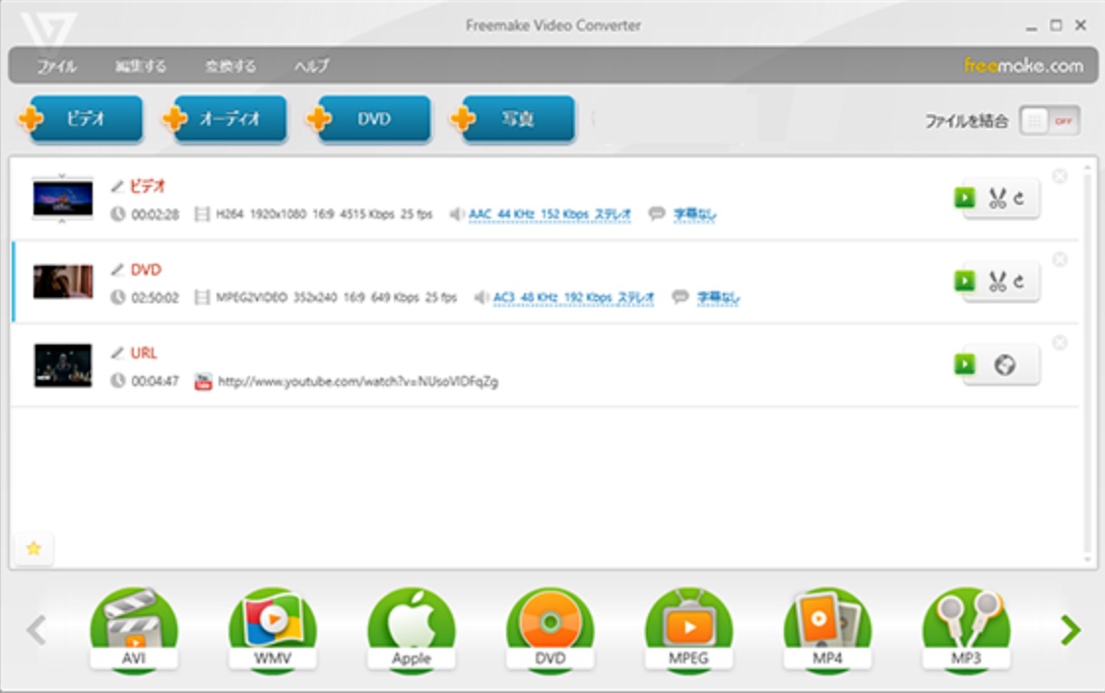Add a disc with the DVD button
1105x693 pixels.
click(368, 119)
